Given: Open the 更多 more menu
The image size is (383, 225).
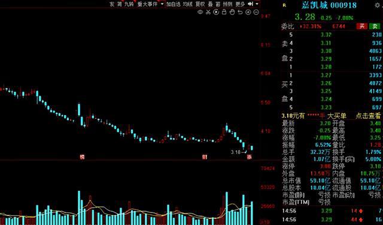Looking at the screenshot, I should (x=240, y=4).
